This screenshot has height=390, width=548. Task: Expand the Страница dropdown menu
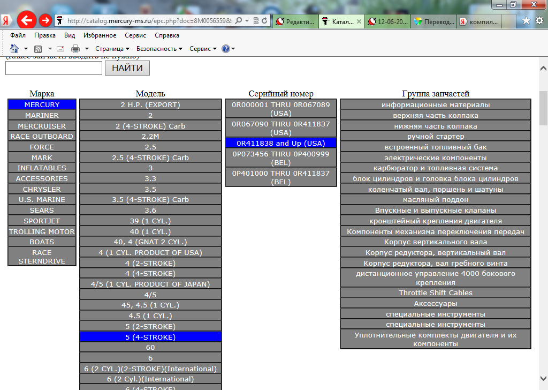tap(112, 49)
